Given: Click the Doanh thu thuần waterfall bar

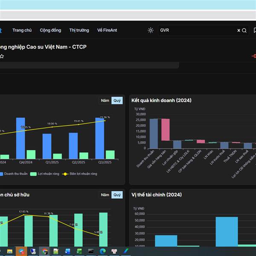Looking at the screenshot, I should pyautogui.click(x=154, y=134).
